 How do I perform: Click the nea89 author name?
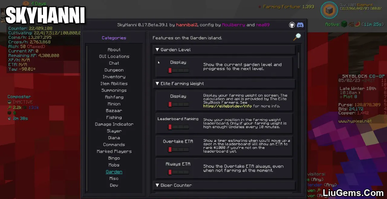coord(263,25)
